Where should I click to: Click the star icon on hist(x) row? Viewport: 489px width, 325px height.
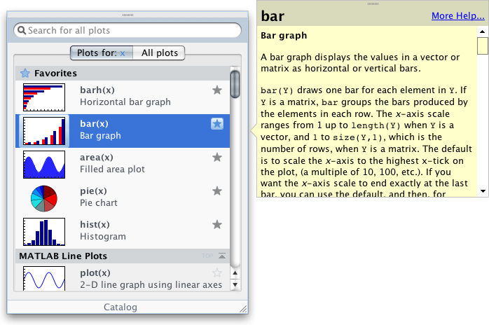click(217, 225)
